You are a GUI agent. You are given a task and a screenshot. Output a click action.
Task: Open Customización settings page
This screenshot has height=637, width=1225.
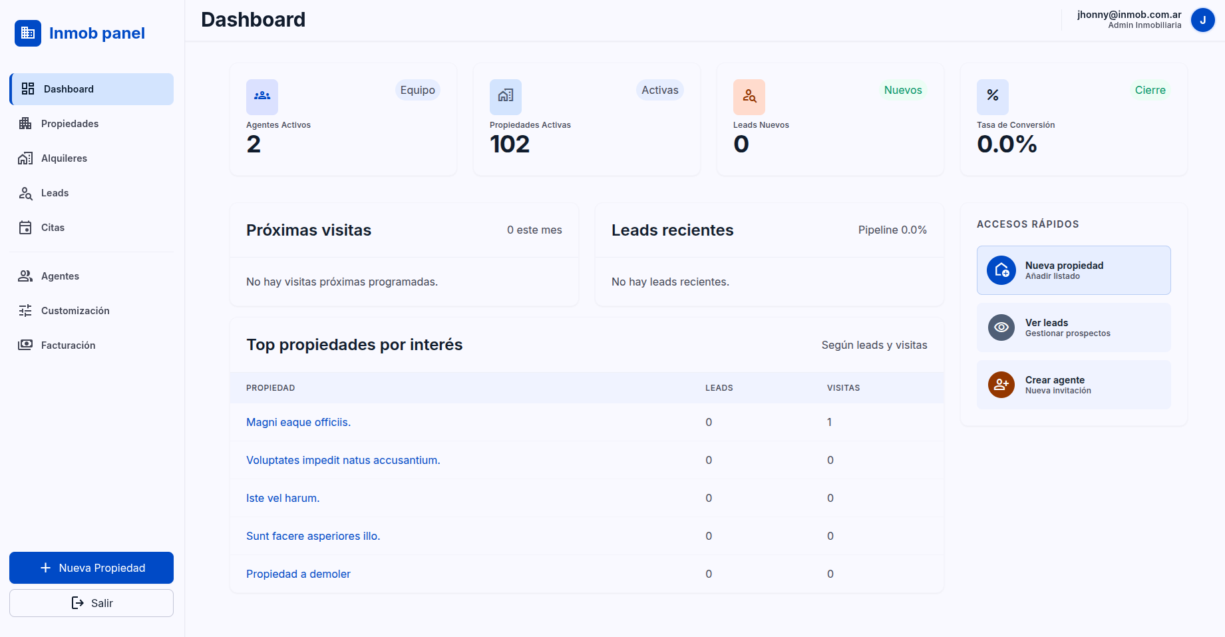[92, 311]
